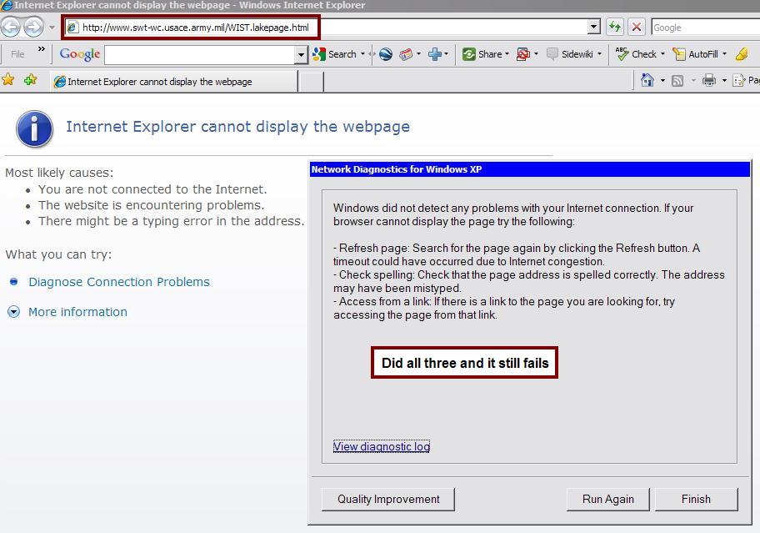This screenshot has height=533, width=760.
Task: Open the View diagnostic log link
Action: 382,446
